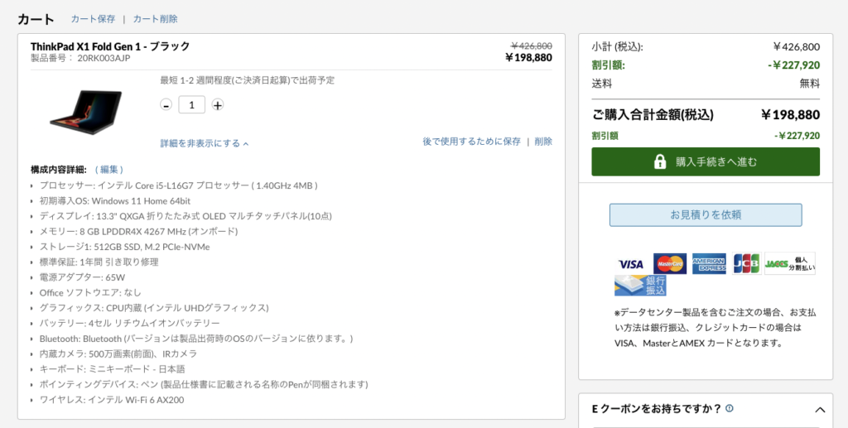This screenshot has width=848, height=428.
Task: Open the 編集 configuration link
Action: 111,170
